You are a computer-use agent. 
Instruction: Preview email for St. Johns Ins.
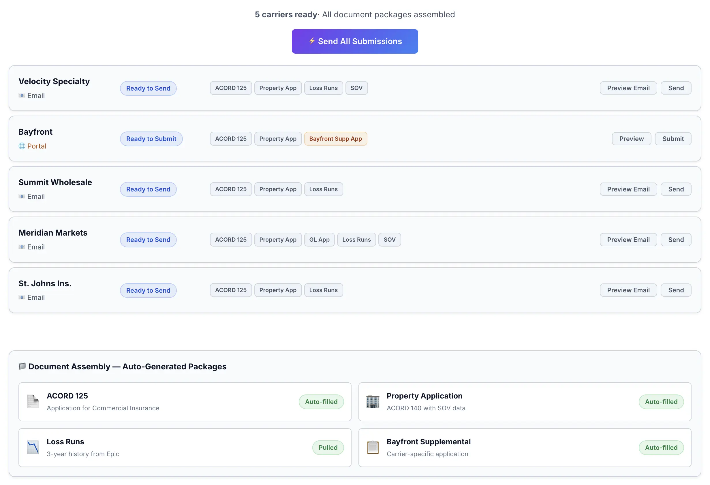[x=628, y=290]
